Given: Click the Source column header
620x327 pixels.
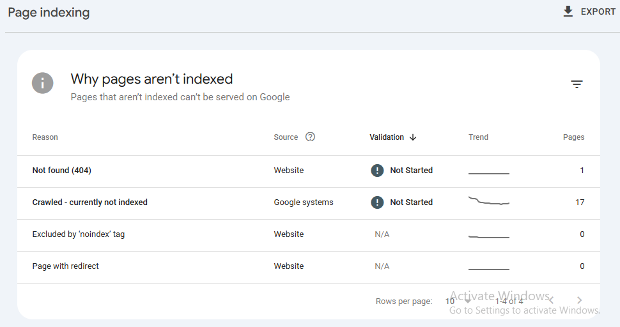Looking at the screenshot, I should (286, 137).
